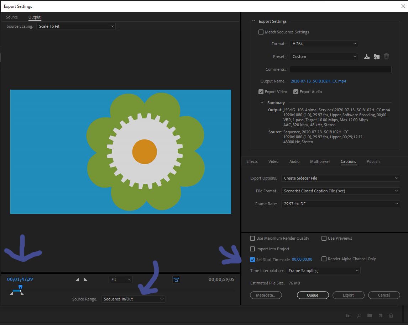Click the Delete Preset trash icon
408x325 pixels.
387,56
